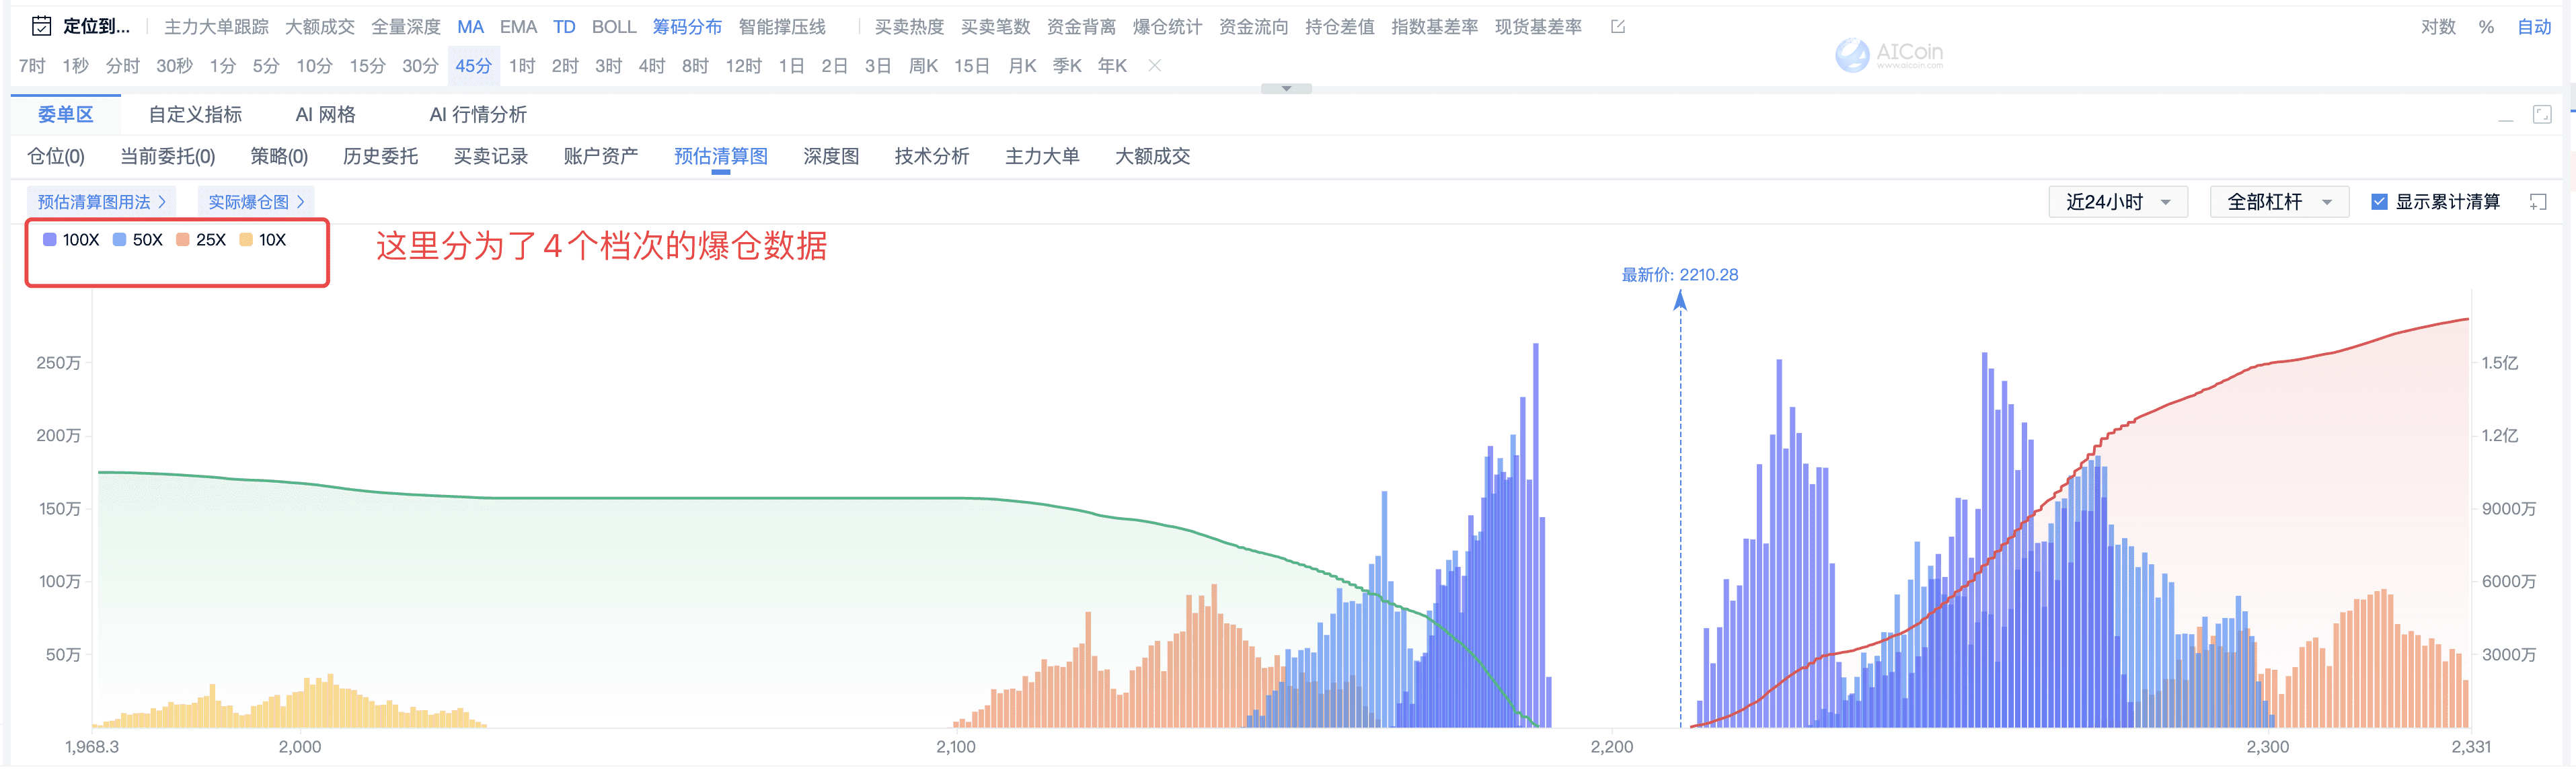Open the 当前委托(0) sub-tab
Image resolution: width=2576 pixels, height=772 pixels.
[168, 157]
